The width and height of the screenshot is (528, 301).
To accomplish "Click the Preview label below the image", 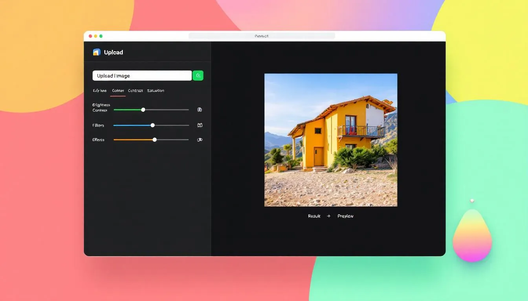I will [x=345, y=216].
